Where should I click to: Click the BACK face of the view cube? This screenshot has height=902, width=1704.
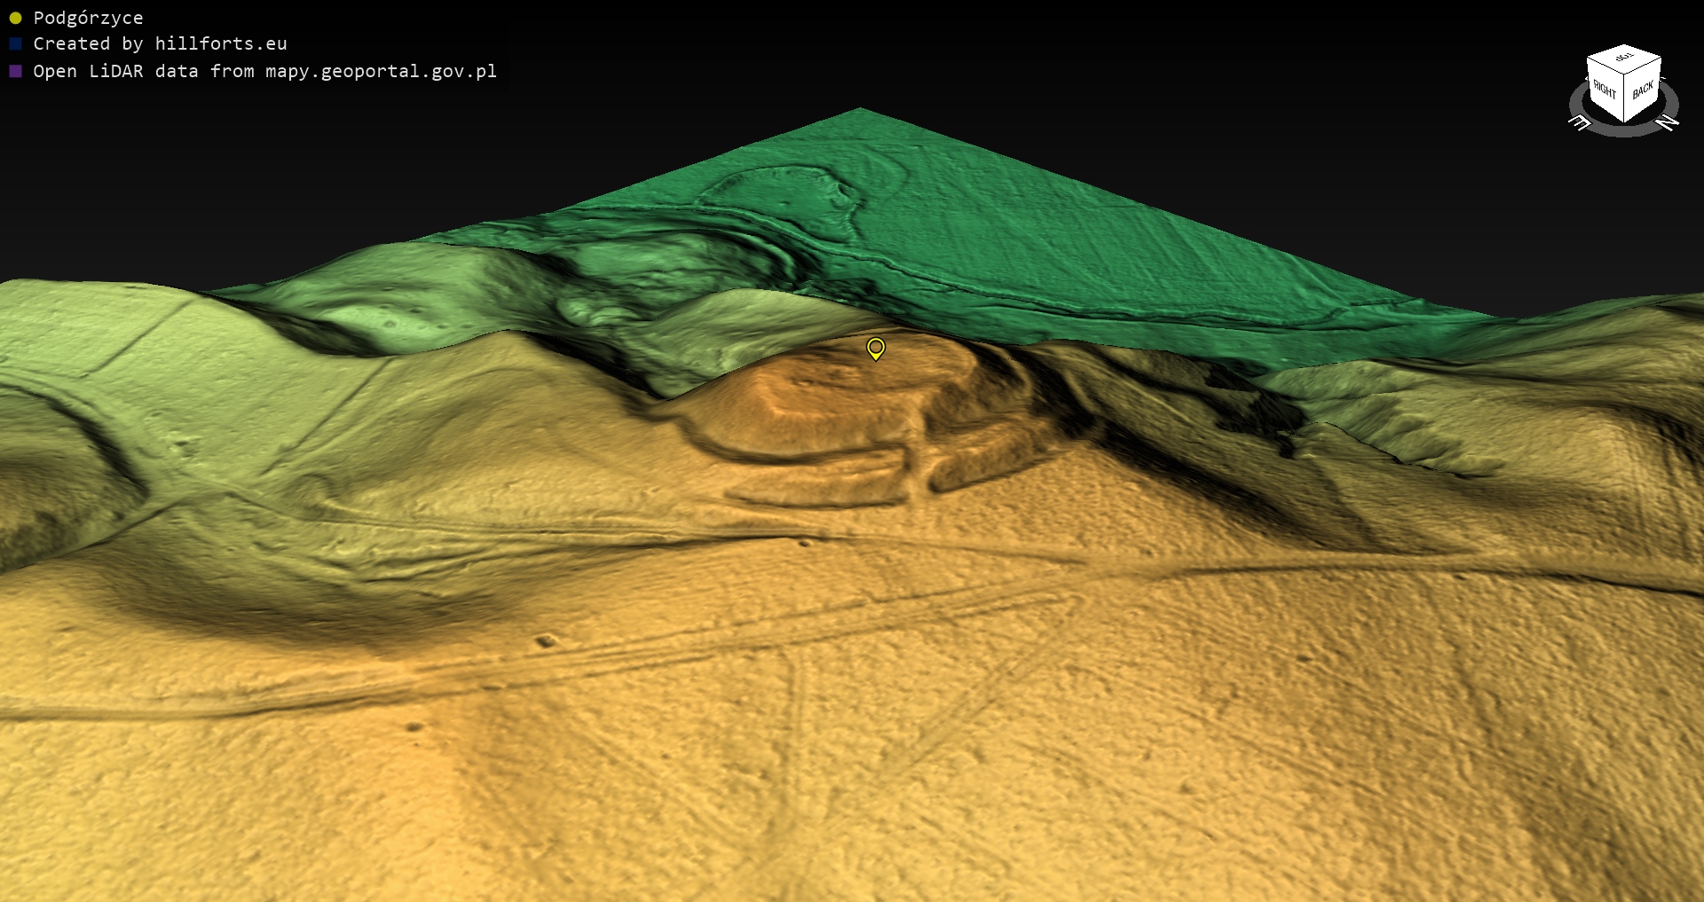coord(1643,90)
